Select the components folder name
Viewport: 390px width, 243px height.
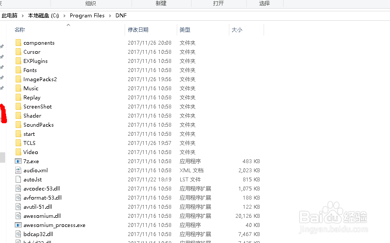[39, 43]
